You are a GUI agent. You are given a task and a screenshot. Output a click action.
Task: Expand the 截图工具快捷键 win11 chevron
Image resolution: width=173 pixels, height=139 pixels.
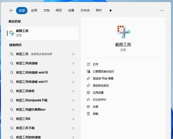(73, 82)
